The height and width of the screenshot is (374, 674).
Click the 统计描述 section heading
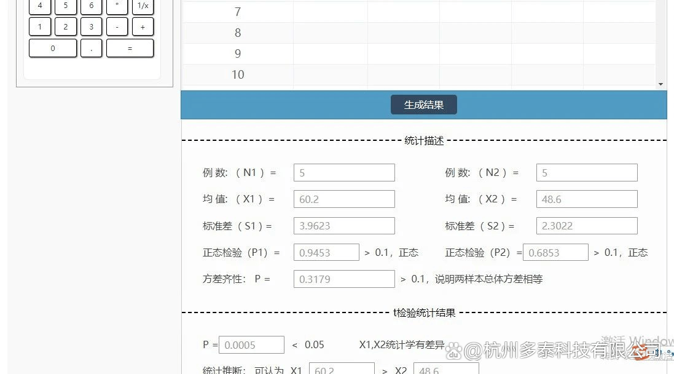click(x=424, y=141)
